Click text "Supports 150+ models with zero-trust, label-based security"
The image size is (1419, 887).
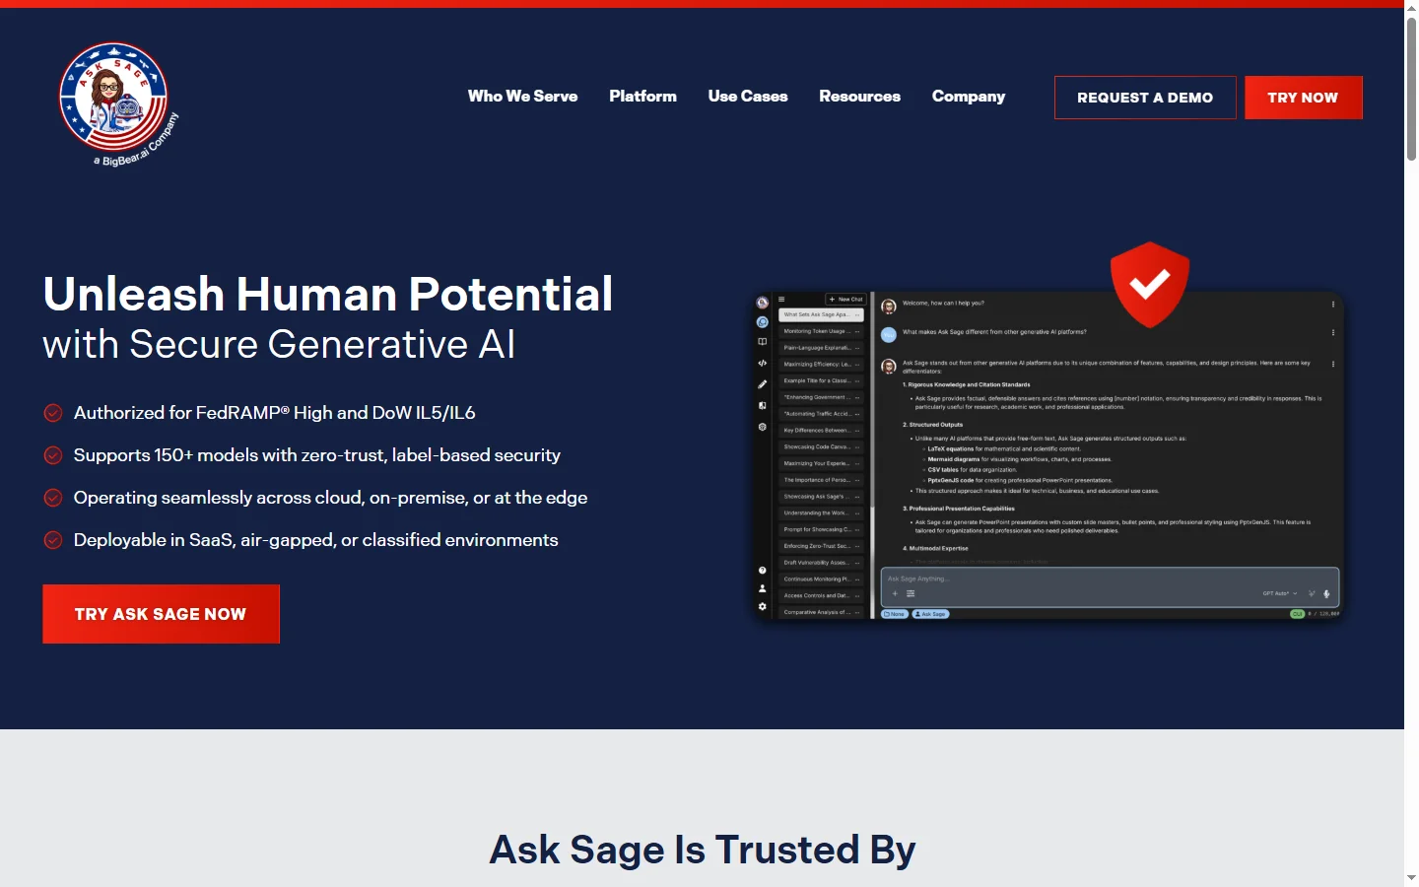316,455
